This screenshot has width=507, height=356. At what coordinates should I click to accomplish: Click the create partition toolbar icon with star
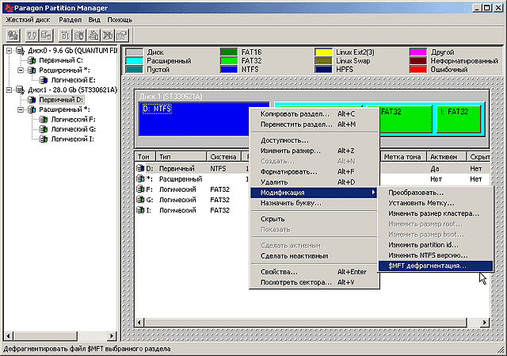79,35
